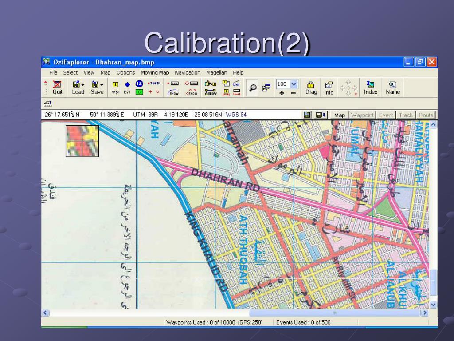The width and height of the screenshot is (454, 341).
Task: Click the Index map button
Action: pos(370,87)
